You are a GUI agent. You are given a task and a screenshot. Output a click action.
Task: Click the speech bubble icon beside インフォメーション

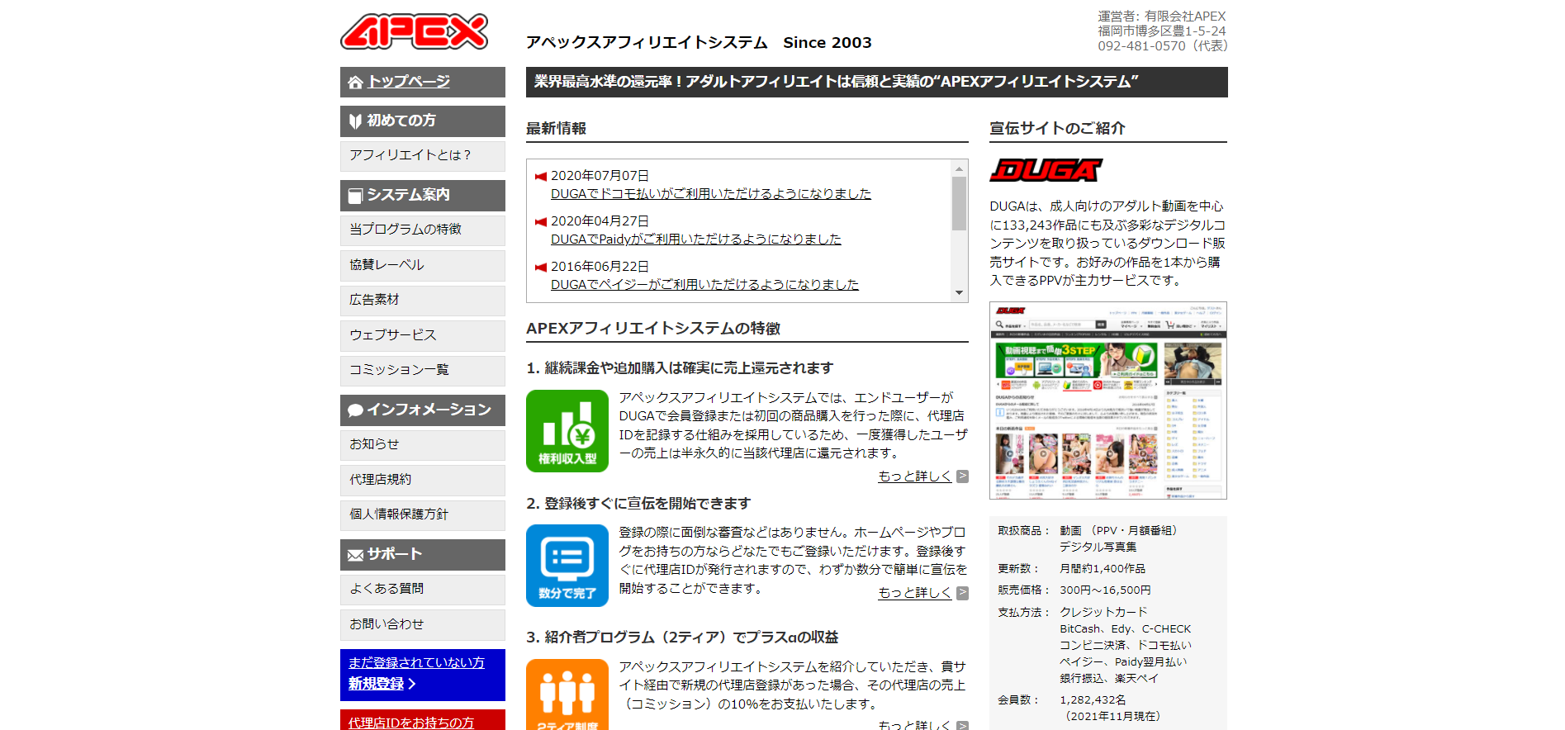(x=355, y=410)
